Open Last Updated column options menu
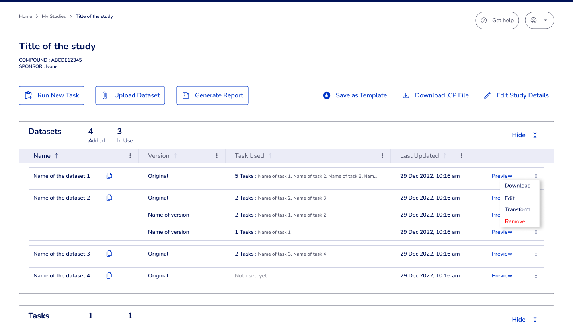This screenshot has height=322, width=573. [x=462, y=156]
